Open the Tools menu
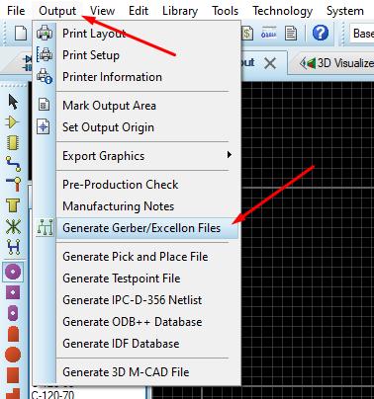This screenshot has width=374, height=399. click(226, 11)
